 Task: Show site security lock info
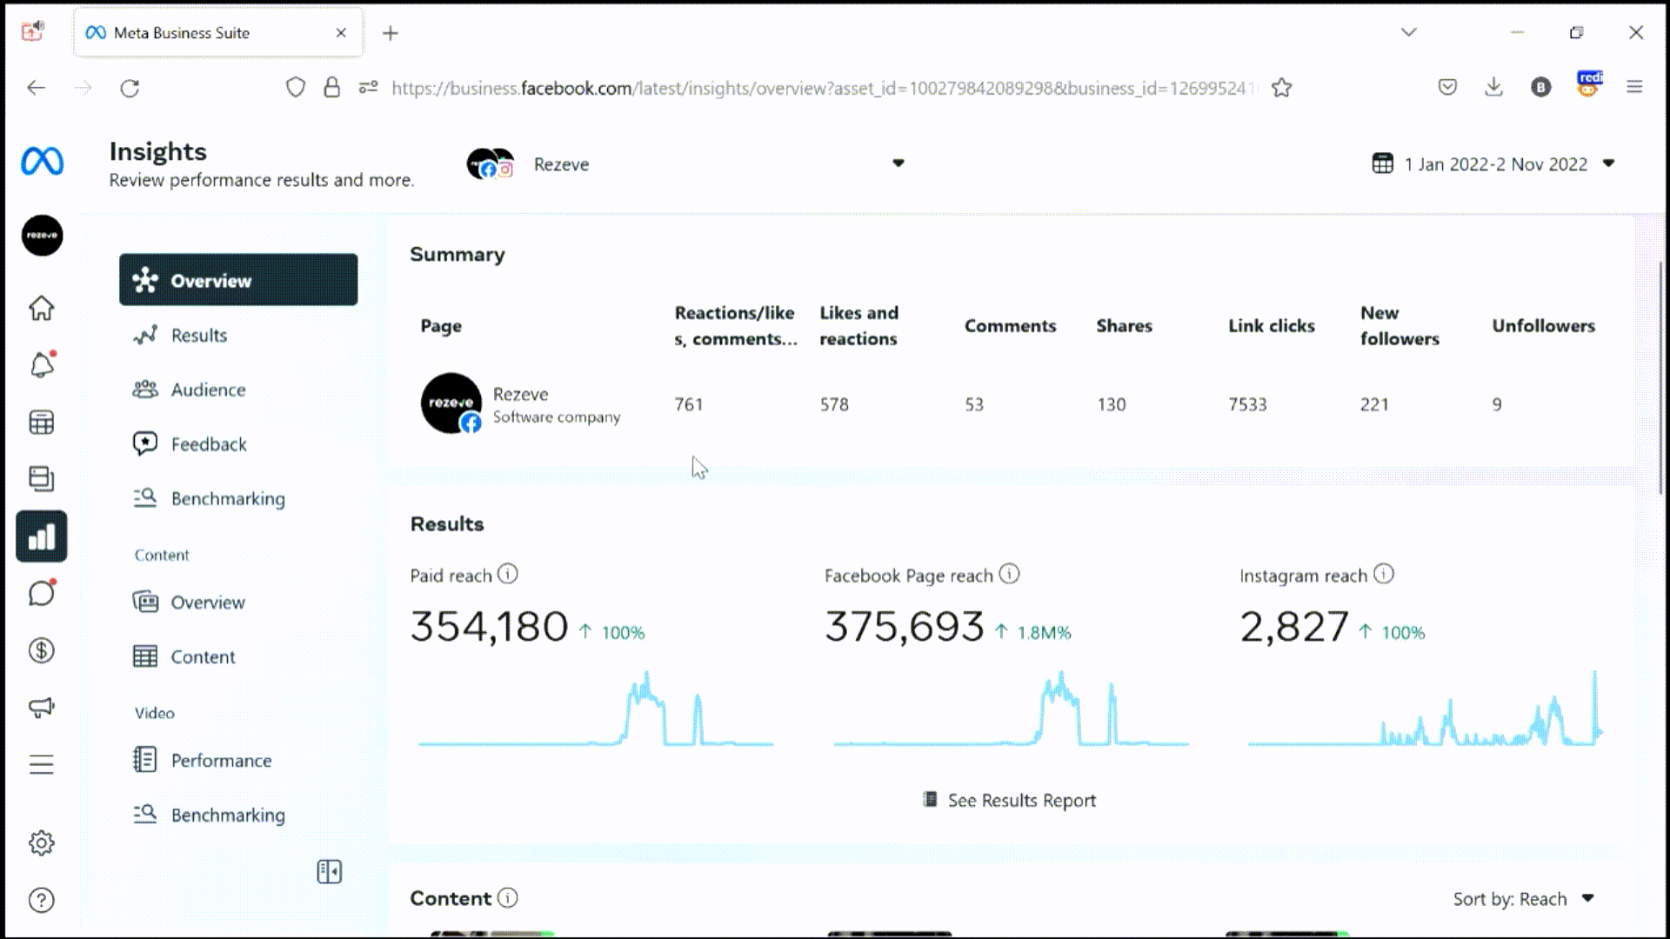click(331, 88)
